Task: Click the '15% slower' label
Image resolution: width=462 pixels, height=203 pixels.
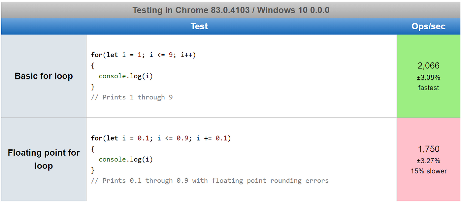Action: pyautogui.click(x=429, y=171)
